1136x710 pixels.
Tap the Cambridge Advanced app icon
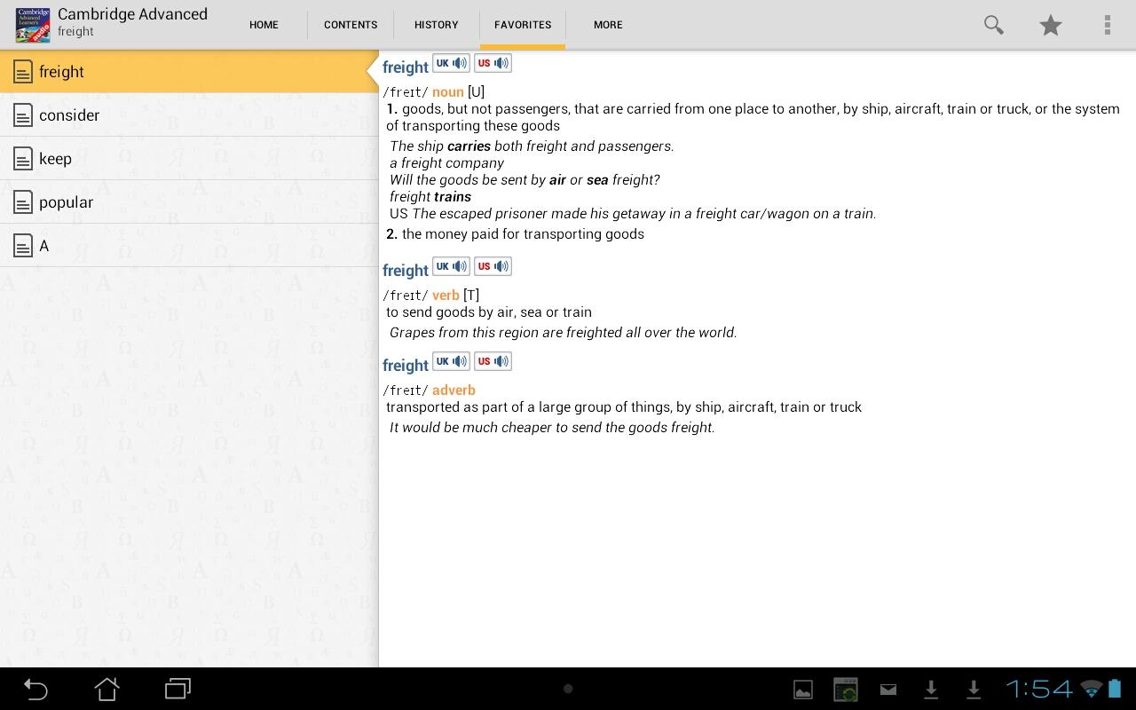33,25
